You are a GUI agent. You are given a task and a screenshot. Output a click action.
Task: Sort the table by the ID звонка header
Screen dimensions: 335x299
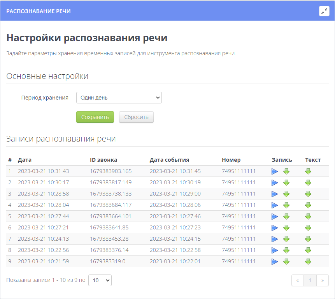tap(103, 160)
